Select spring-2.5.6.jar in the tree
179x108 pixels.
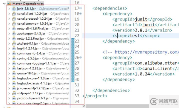tap(28, 59)
